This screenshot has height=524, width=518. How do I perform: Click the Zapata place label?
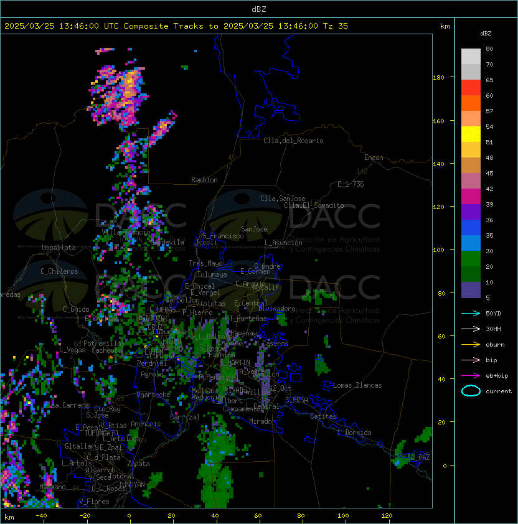click(138, 464)
